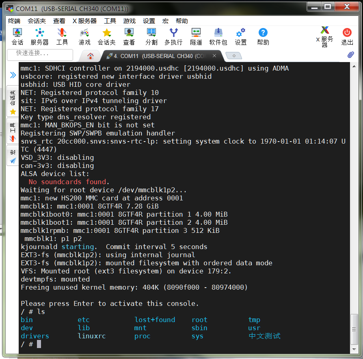The height and width of the screenshot is (359, 363).
Task: Open the 工具 menu in menu bar
Action: pos(110,21)
